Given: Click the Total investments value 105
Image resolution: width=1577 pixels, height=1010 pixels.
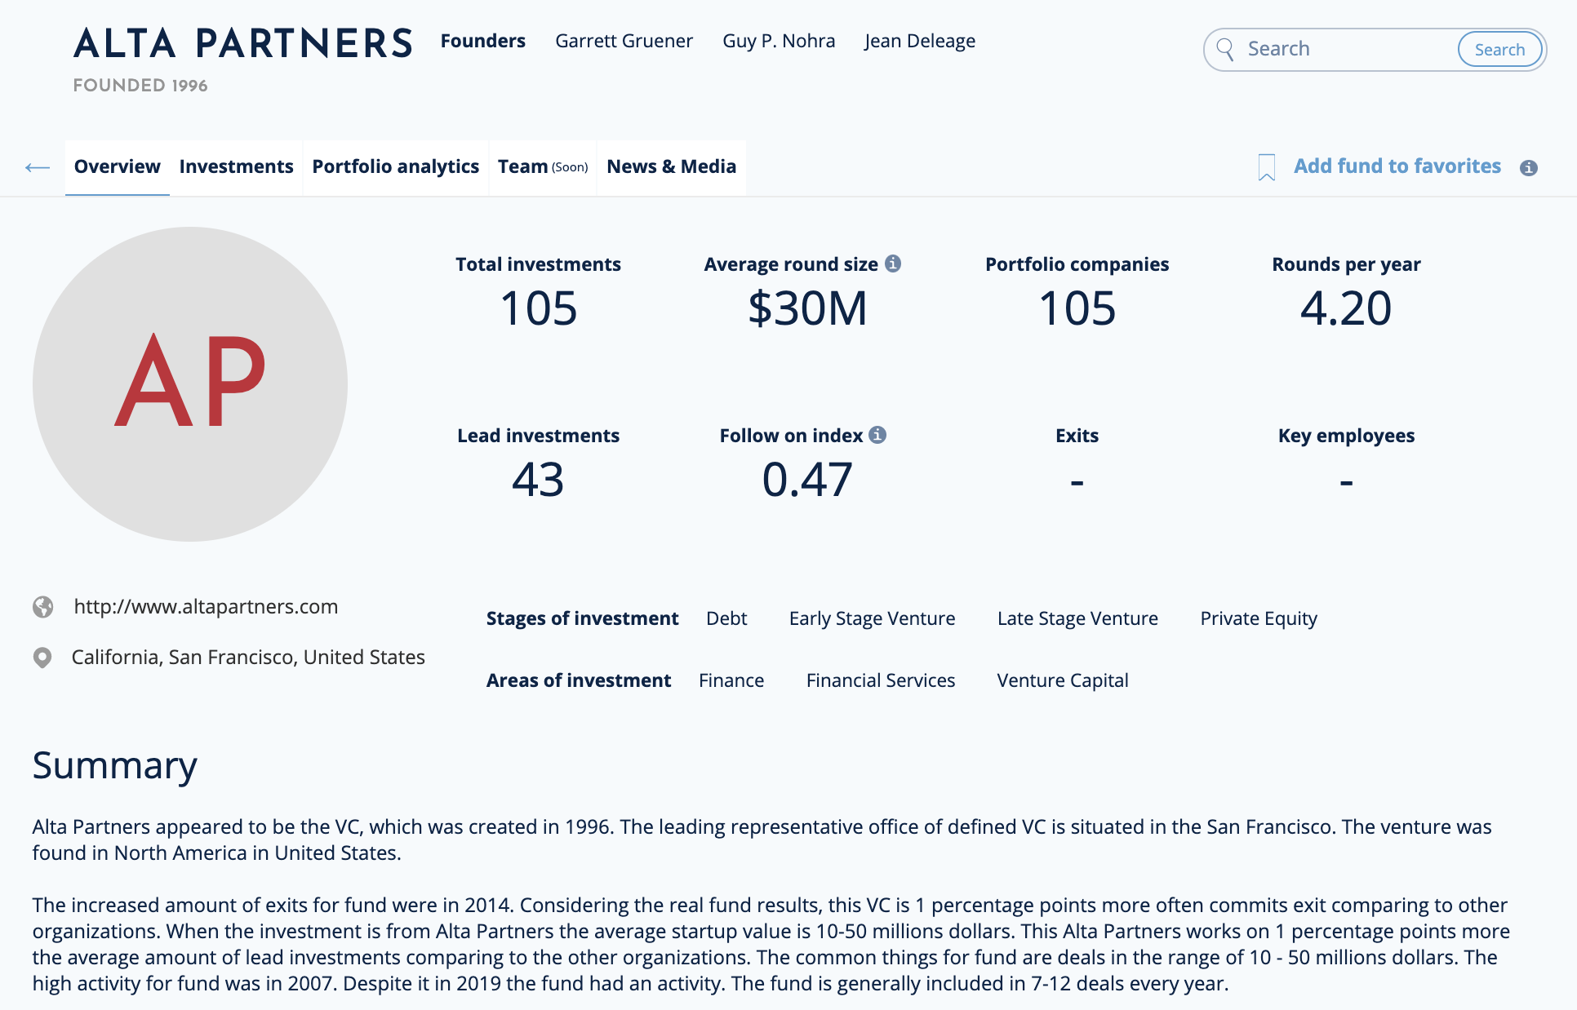Looking at the screenshot, I should pyautogui.click(x=539, y=308).
